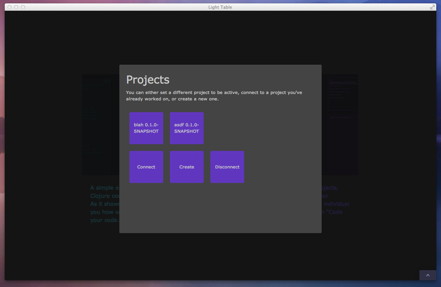
Task: Click the close window circle
Action: (9, 7)
